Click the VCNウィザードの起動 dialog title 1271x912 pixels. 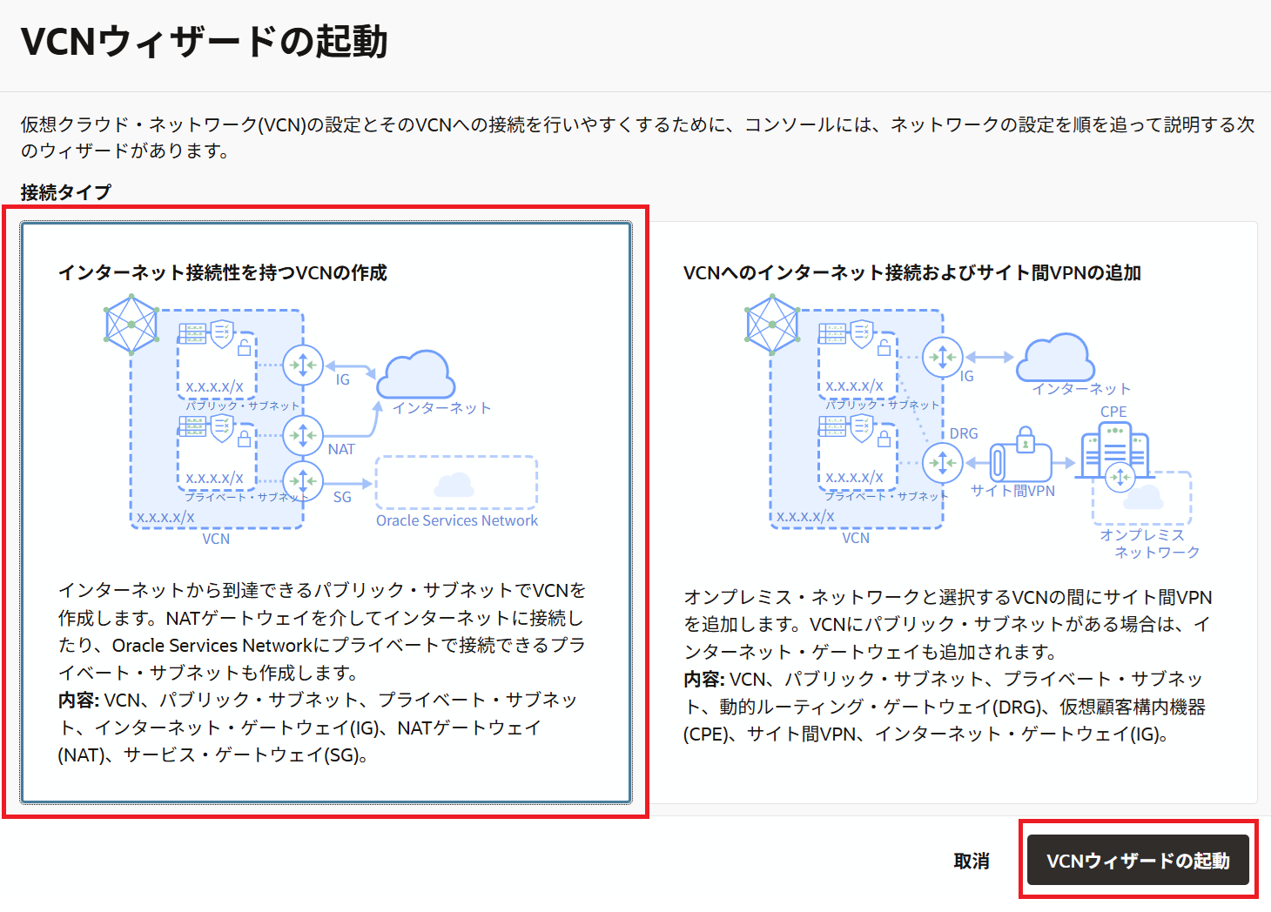(x=205, y=42)
